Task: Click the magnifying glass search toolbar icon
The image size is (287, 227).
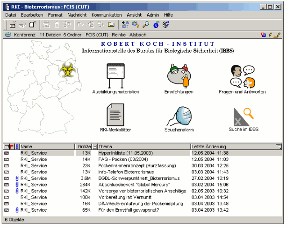Action: point(146,24)
